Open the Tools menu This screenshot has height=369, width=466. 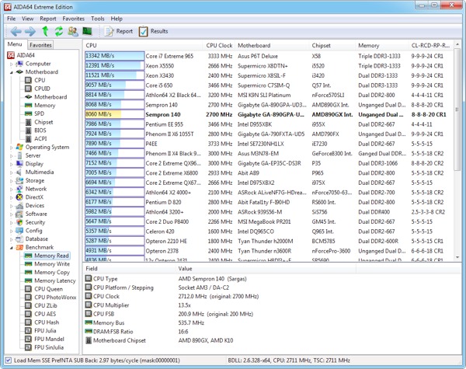tap(97, 18)
